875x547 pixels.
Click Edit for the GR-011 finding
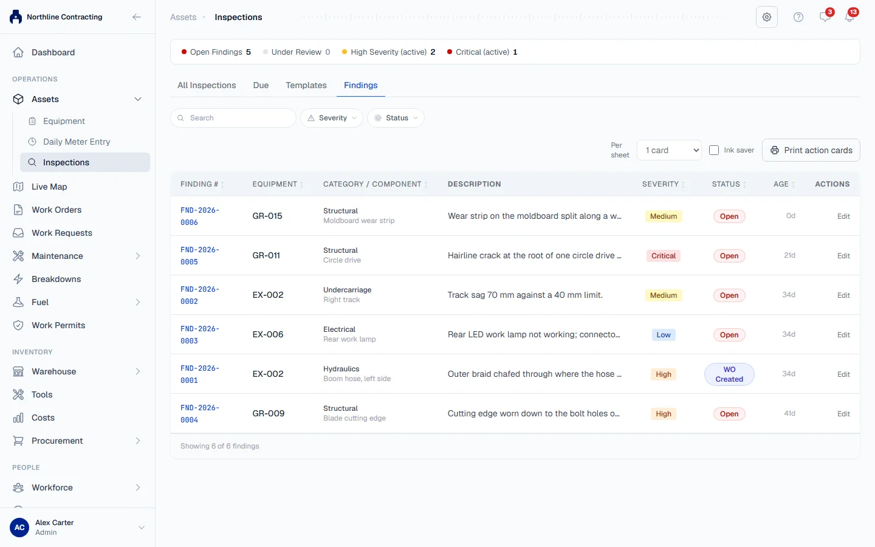coord(843,256)
